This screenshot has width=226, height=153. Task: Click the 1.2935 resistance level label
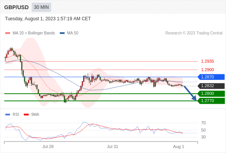click(207, 61)
